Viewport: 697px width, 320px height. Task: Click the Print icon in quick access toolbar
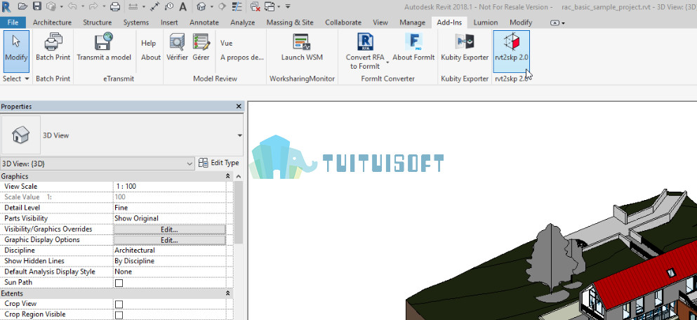(x=115, y=7)
